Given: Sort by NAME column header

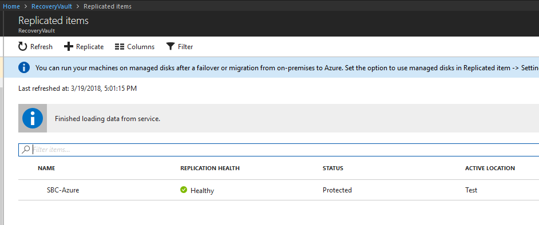Looking at the screenshot, I should [x=46, y=168].
